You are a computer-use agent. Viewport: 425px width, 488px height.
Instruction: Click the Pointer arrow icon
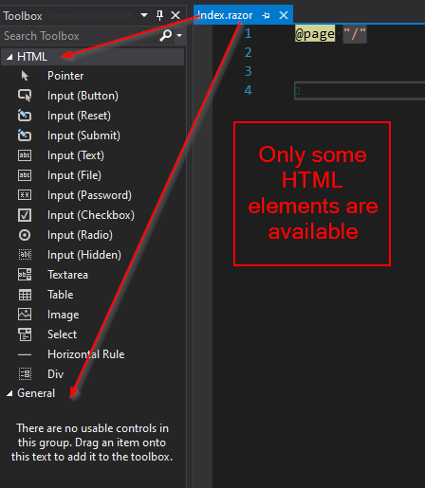coord(25,76)
